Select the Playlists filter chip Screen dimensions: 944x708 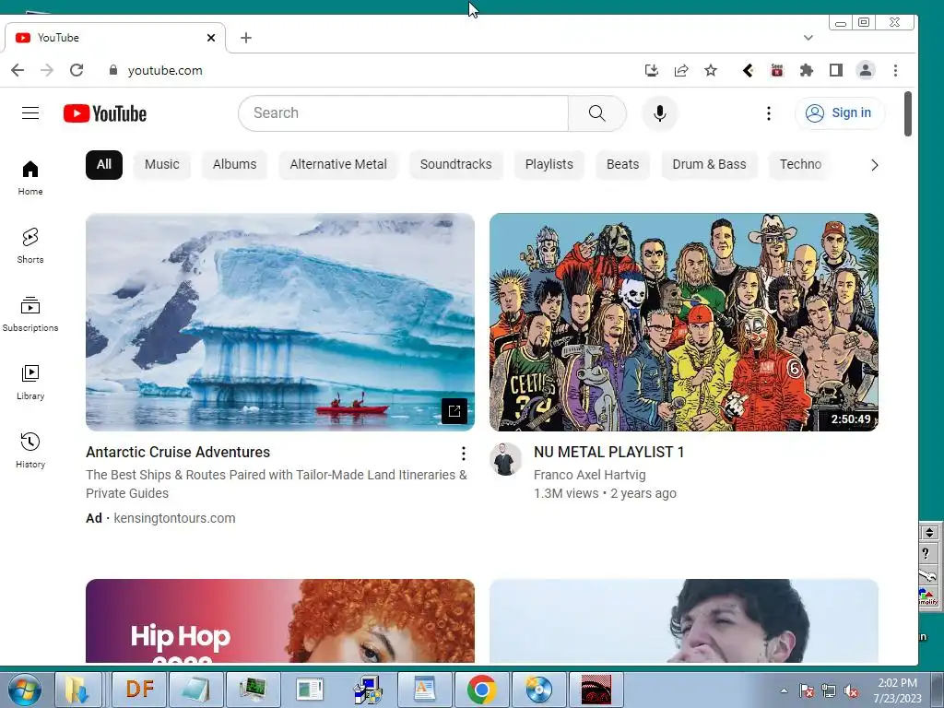click(549, 165)
